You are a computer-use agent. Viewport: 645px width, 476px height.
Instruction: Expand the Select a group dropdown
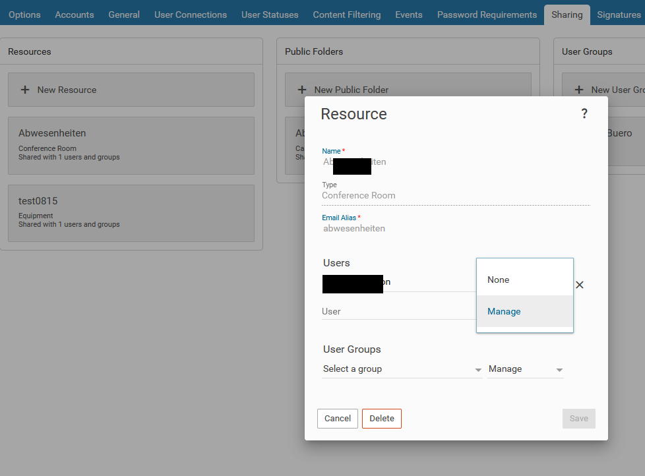pyautogui.click(x=402, y=369)
